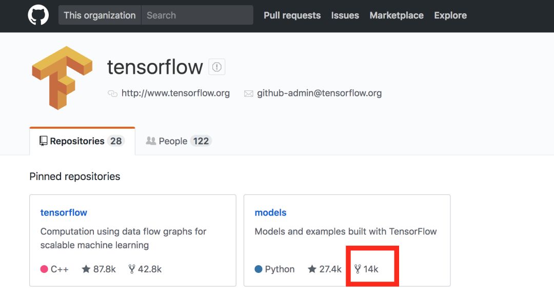554x297 pixels.
Task: Toggle the This organization search scope
Action: [100, 15]
